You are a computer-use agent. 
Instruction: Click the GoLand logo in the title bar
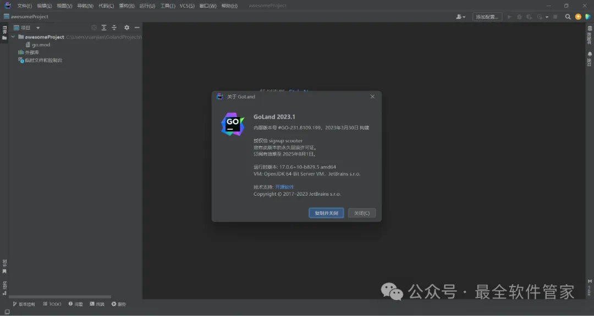[8, 5]
